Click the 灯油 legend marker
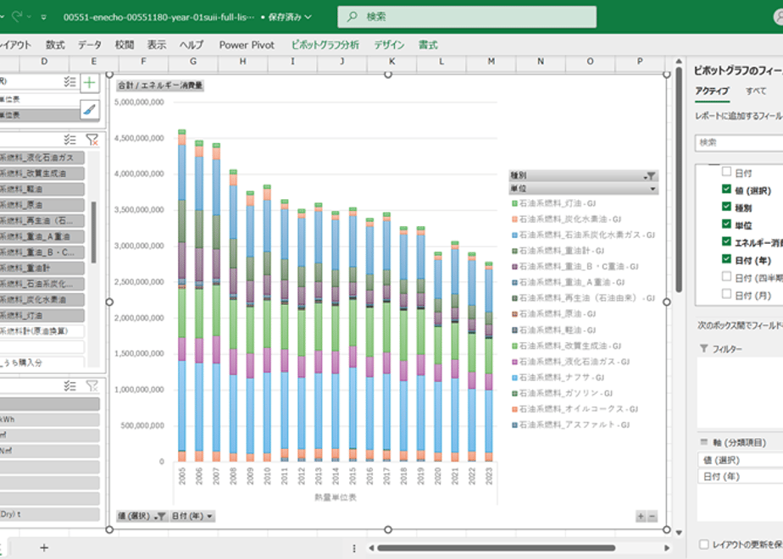The image size is (783, 559). [x=514, y=203]
